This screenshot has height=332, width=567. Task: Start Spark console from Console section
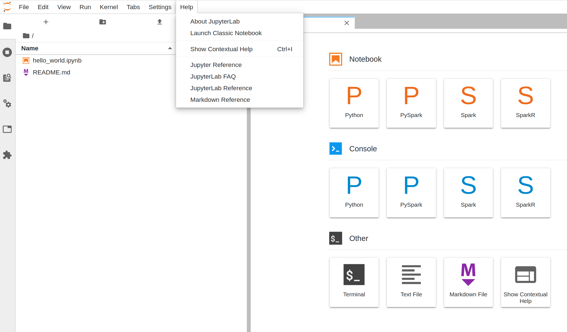(x=468, y=193)
